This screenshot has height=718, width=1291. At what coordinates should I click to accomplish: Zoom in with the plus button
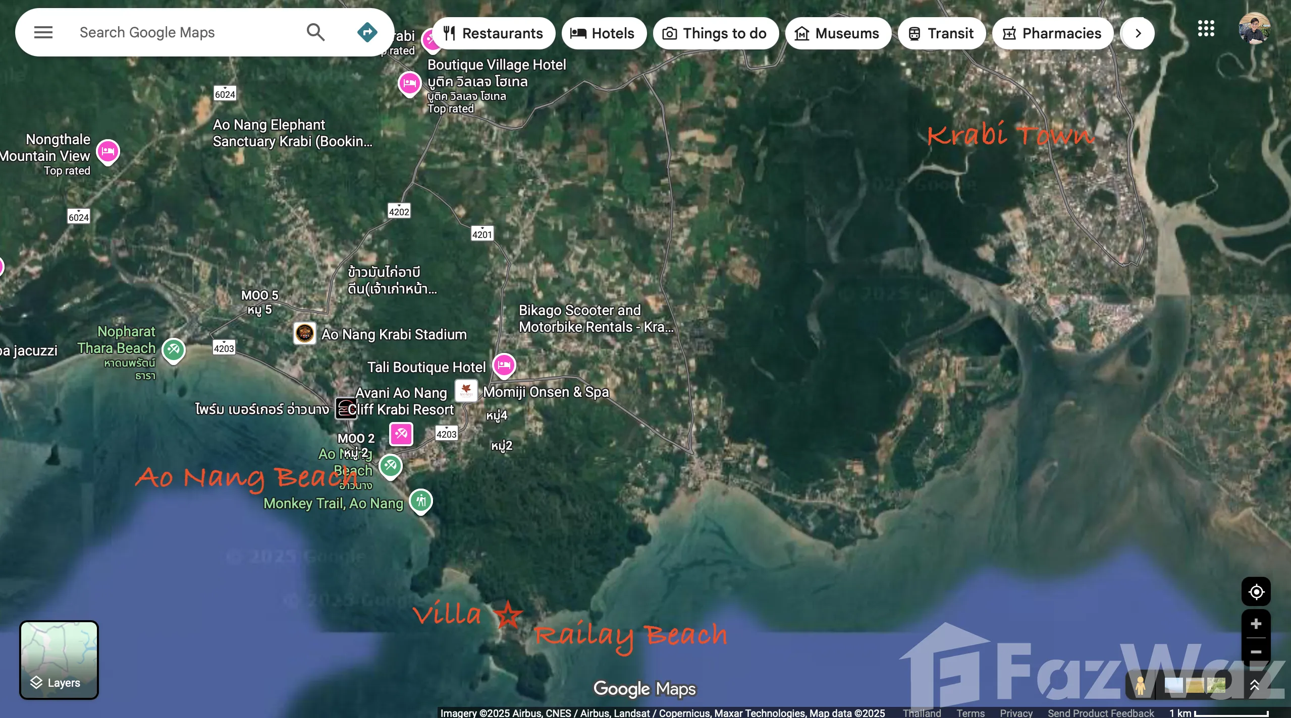pos(1256,624)
